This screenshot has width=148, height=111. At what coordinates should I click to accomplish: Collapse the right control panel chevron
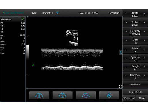tap(121, 52)
